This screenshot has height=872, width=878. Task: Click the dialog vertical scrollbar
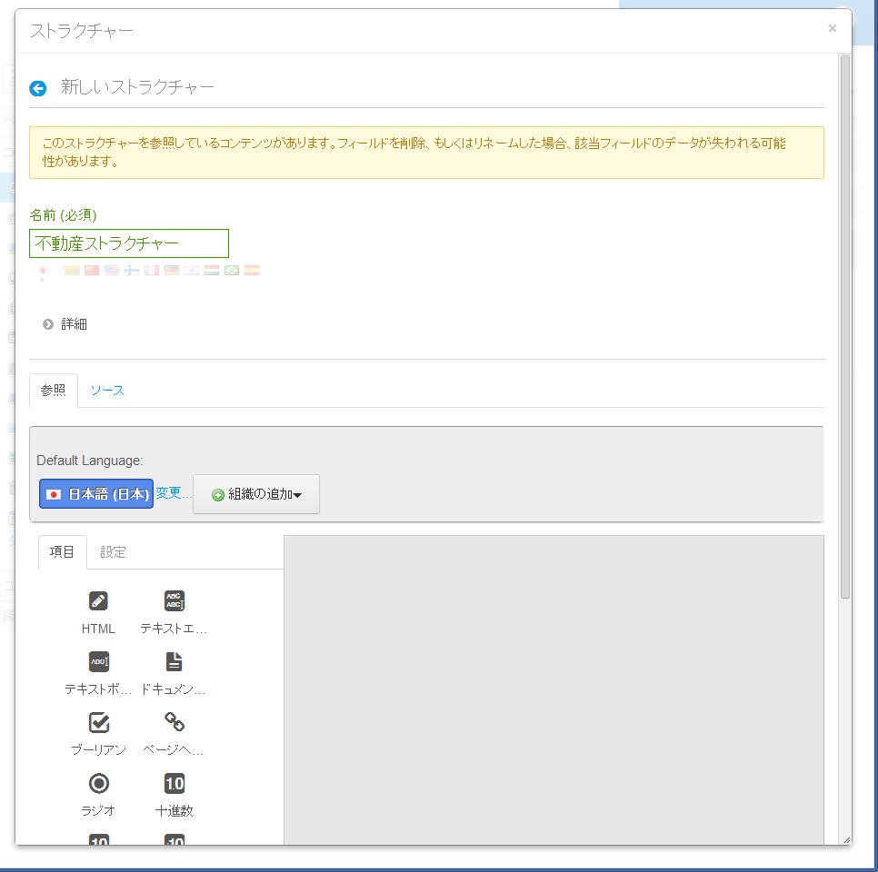tap(845, 327)
